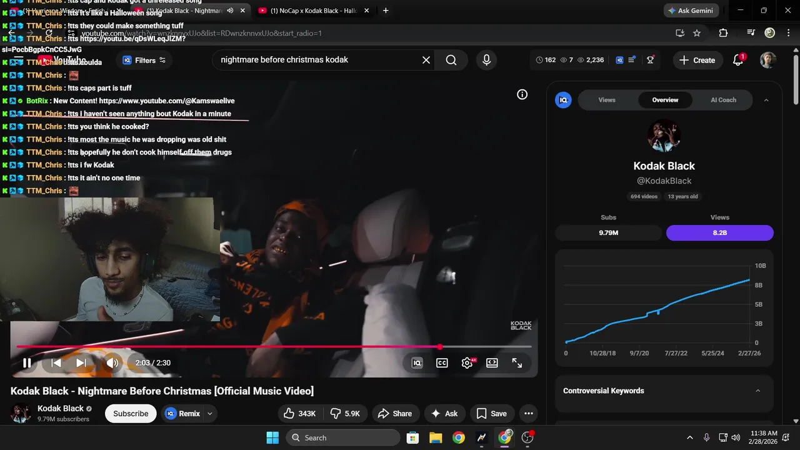This screenshot has width=800, height=450.
Task: Switch to the Views tab in vidIQ panel
Action: pyautogui.click(x=607, y=100)
